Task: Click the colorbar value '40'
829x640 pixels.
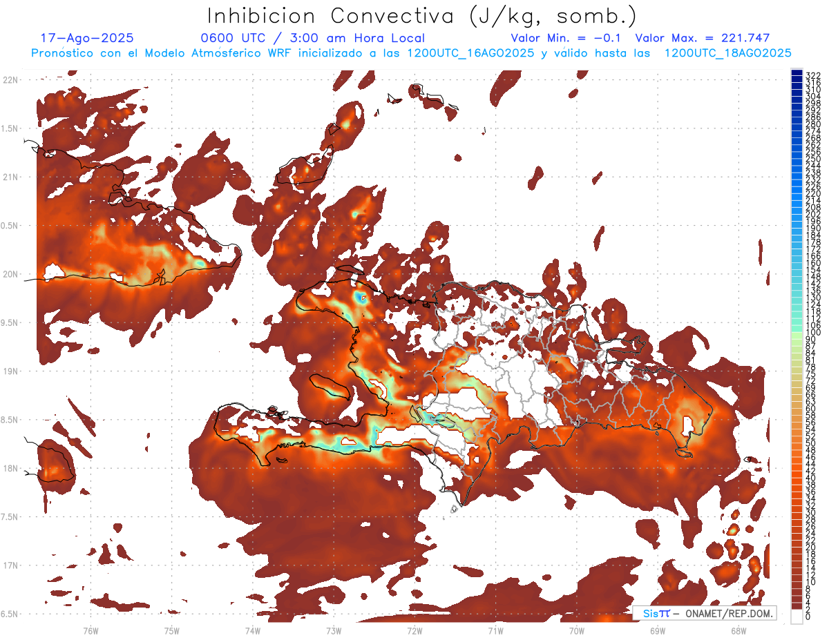Action: [810, 478]
